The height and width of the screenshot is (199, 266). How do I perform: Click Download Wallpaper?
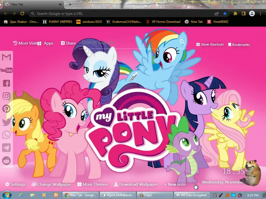pos(136,184)
